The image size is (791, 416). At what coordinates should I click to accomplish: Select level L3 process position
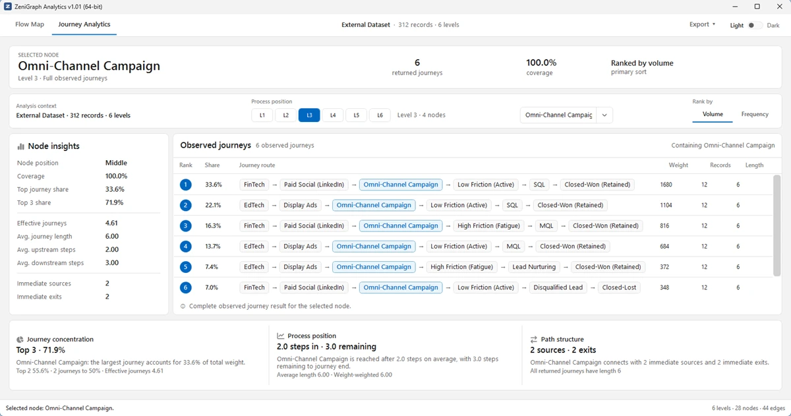(x=309, y=115)
